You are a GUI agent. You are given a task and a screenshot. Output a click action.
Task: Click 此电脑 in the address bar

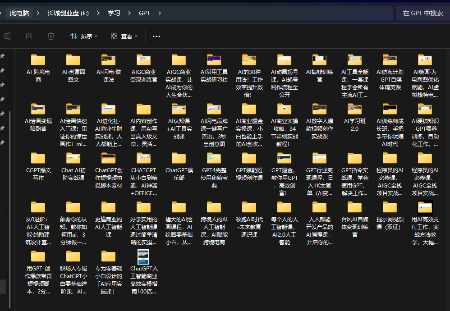click(x=19, y=13)
